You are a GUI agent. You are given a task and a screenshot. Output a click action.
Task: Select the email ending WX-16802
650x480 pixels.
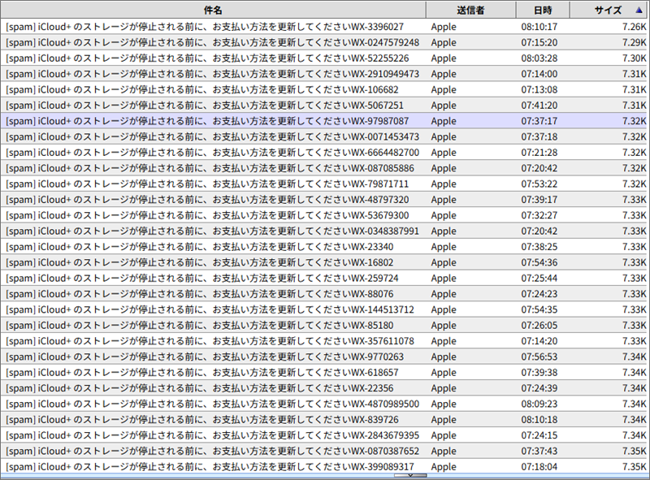(x=325, y=262)
